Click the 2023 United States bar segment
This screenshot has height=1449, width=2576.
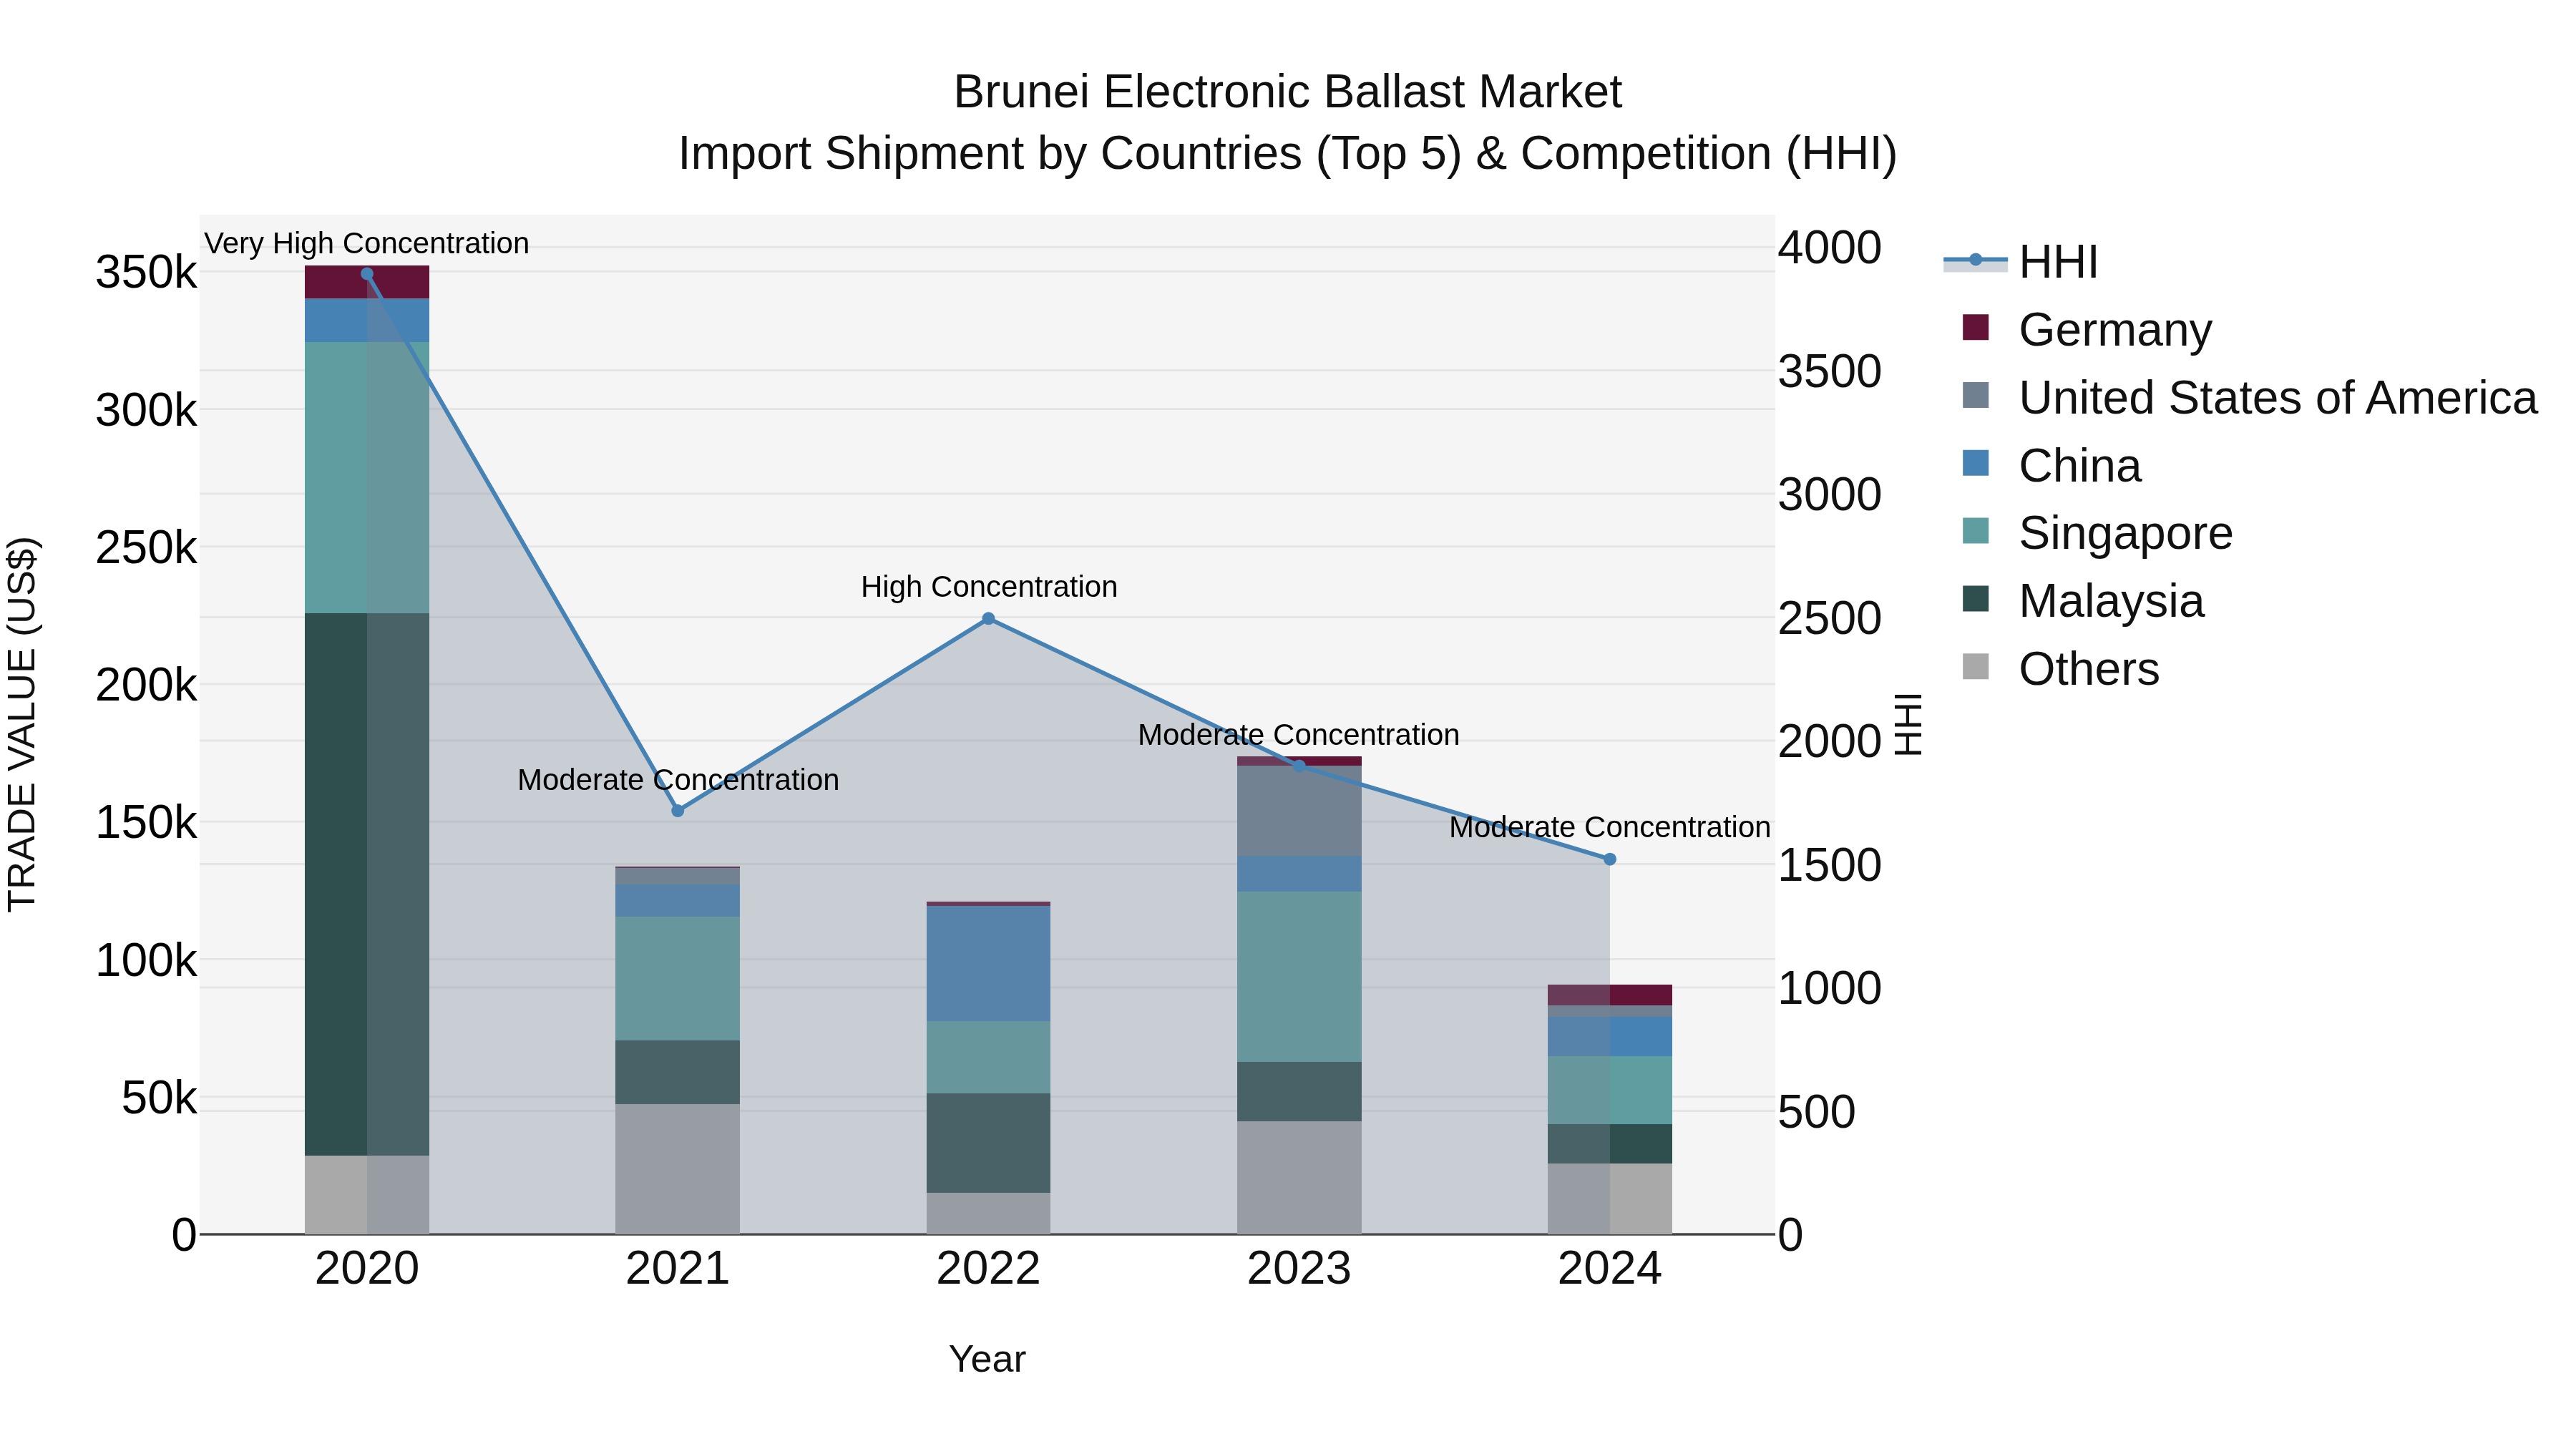[1299, 811]
